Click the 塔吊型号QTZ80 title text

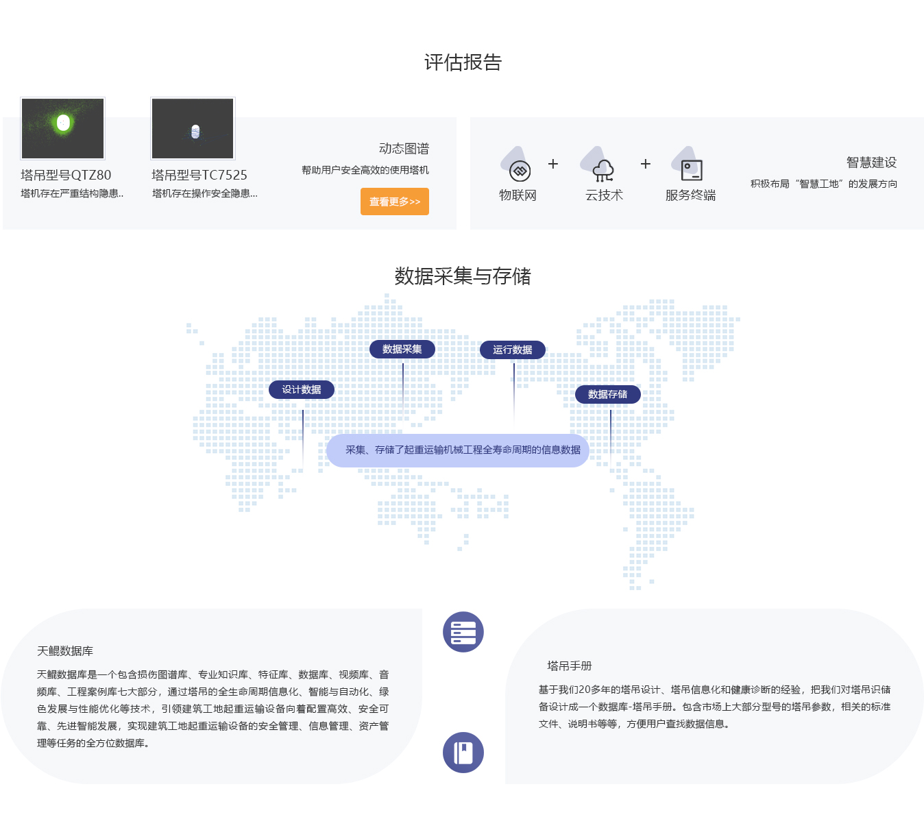point(66,175)
